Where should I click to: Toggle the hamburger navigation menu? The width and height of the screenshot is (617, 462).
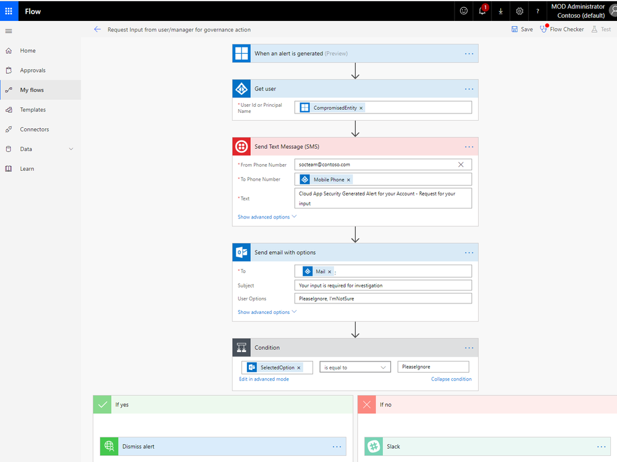tap(9, 31)
